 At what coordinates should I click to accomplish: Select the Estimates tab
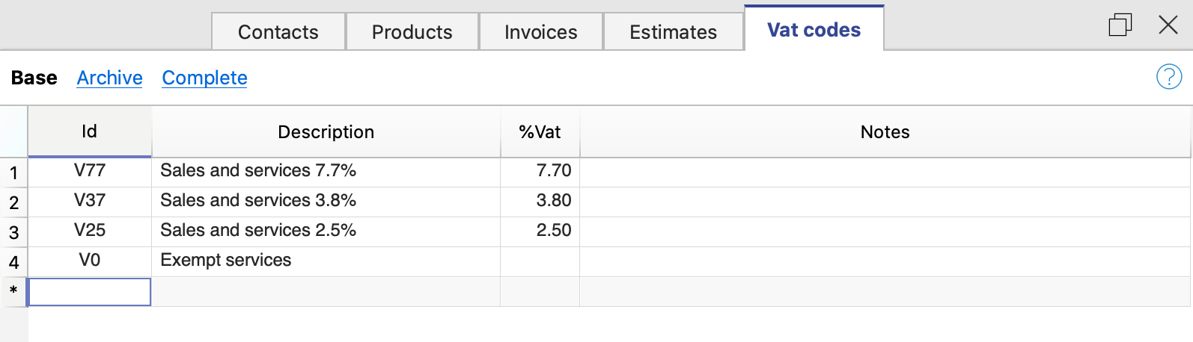coord(673,32)
